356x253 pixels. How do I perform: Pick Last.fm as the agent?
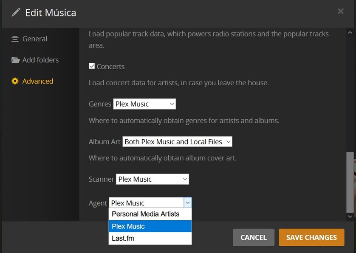pyautogui.click(x=123, y=238)
